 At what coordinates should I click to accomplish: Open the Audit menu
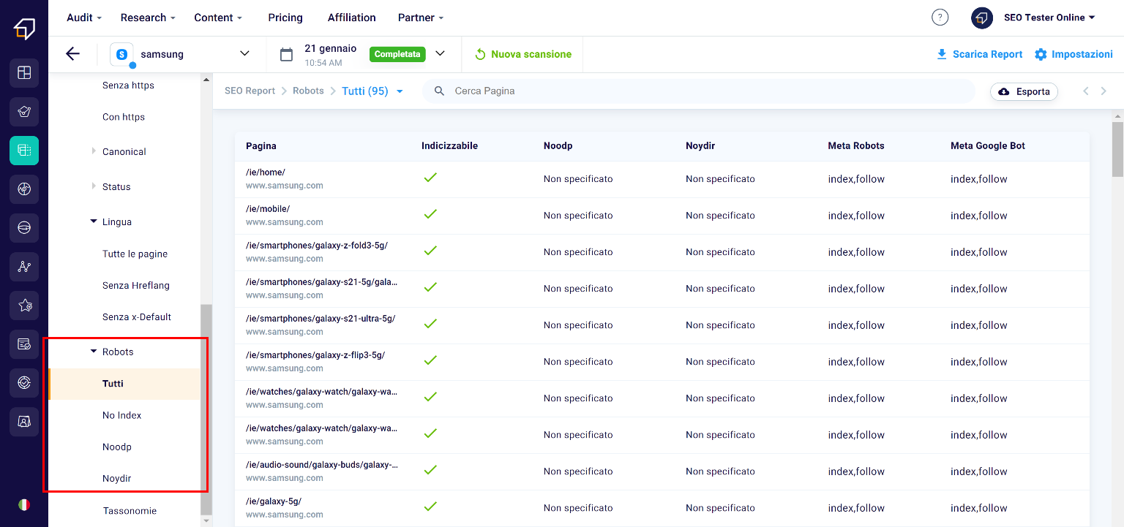[x=84, y=18]
